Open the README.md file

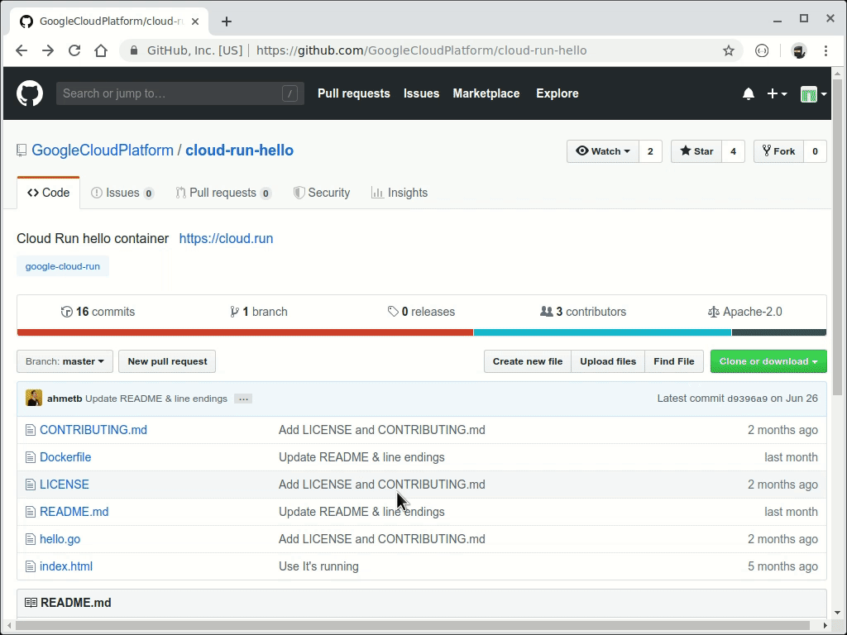(74, 512)
